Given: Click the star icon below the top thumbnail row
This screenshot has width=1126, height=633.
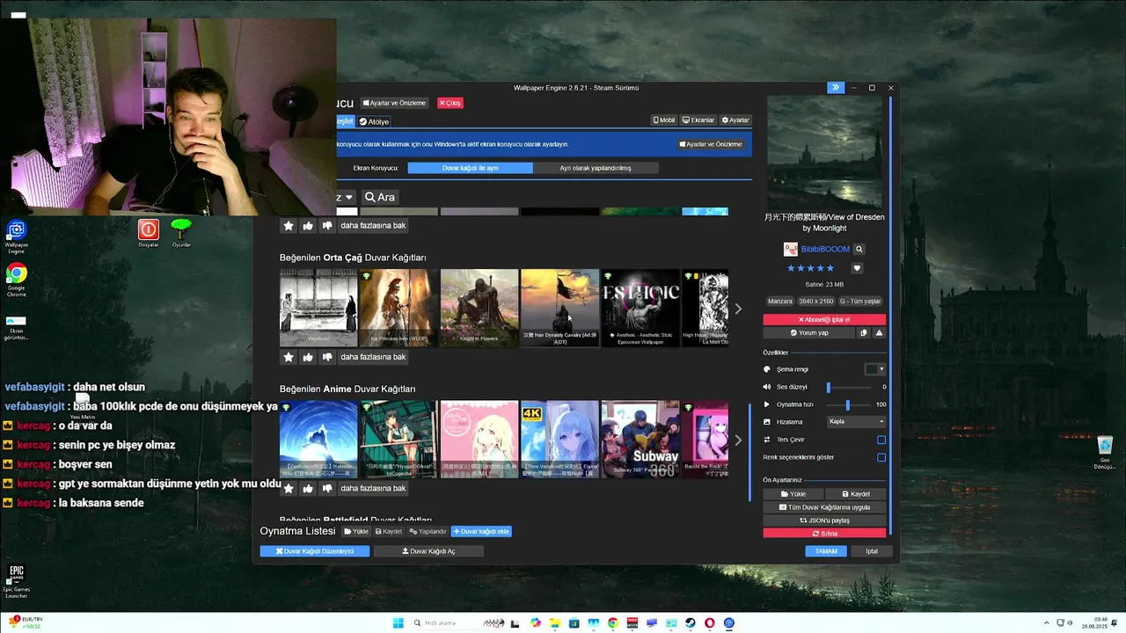Looking at the screenshot, I should pyautogui.click(x=288, y=226).
